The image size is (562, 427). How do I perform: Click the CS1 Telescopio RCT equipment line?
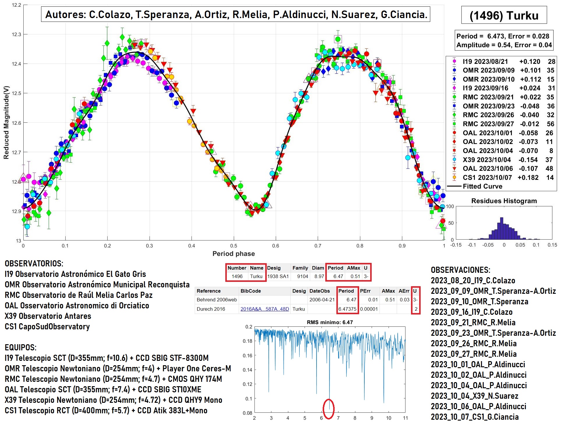tap(106, 410)
